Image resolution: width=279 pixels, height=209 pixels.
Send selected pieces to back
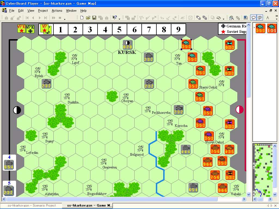205,18
